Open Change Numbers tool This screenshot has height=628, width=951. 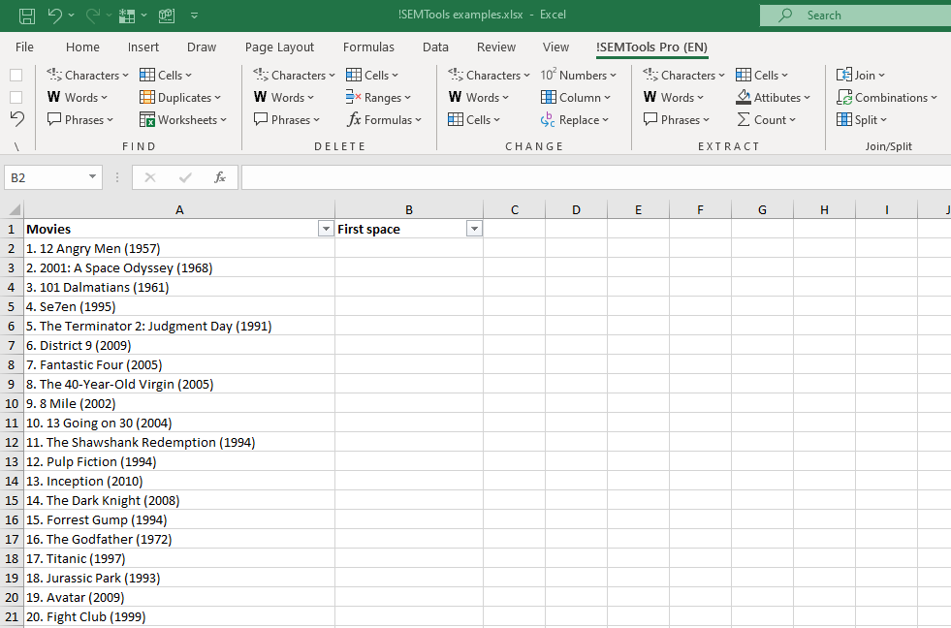[579, 76]
